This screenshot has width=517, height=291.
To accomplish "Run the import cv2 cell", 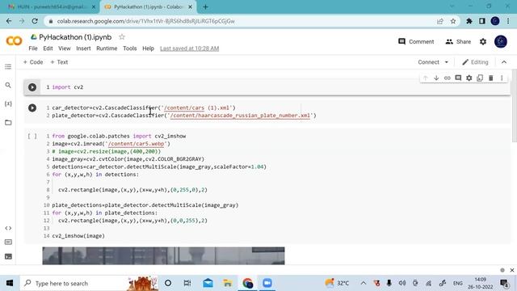I will [x=32, y=87].
